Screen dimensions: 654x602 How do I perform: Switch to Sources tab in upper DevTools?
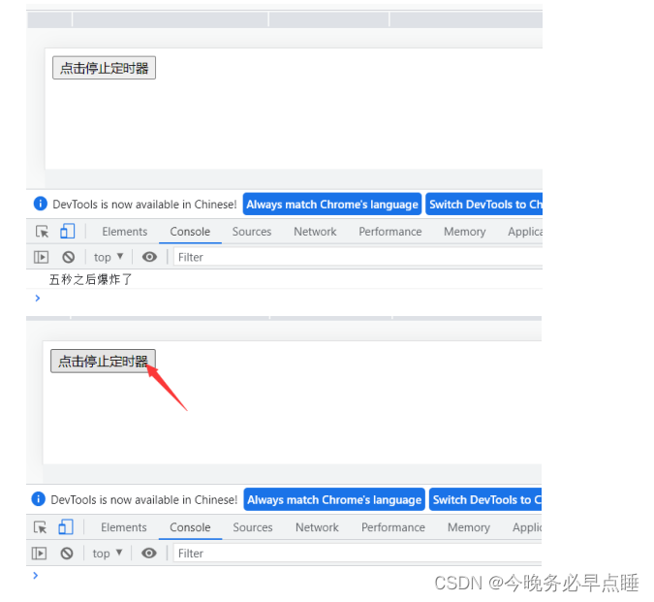pyautogui.click(x=252, y=232)
